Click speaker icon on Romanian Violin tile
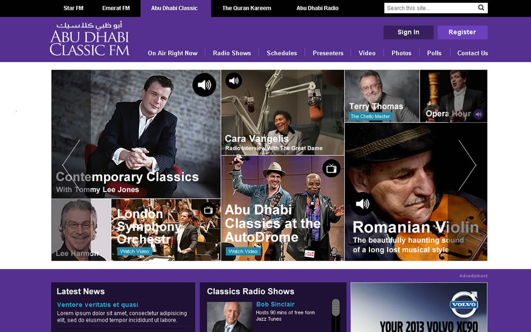The height and width of the screenshot is (332, 531). coord(362,204)
